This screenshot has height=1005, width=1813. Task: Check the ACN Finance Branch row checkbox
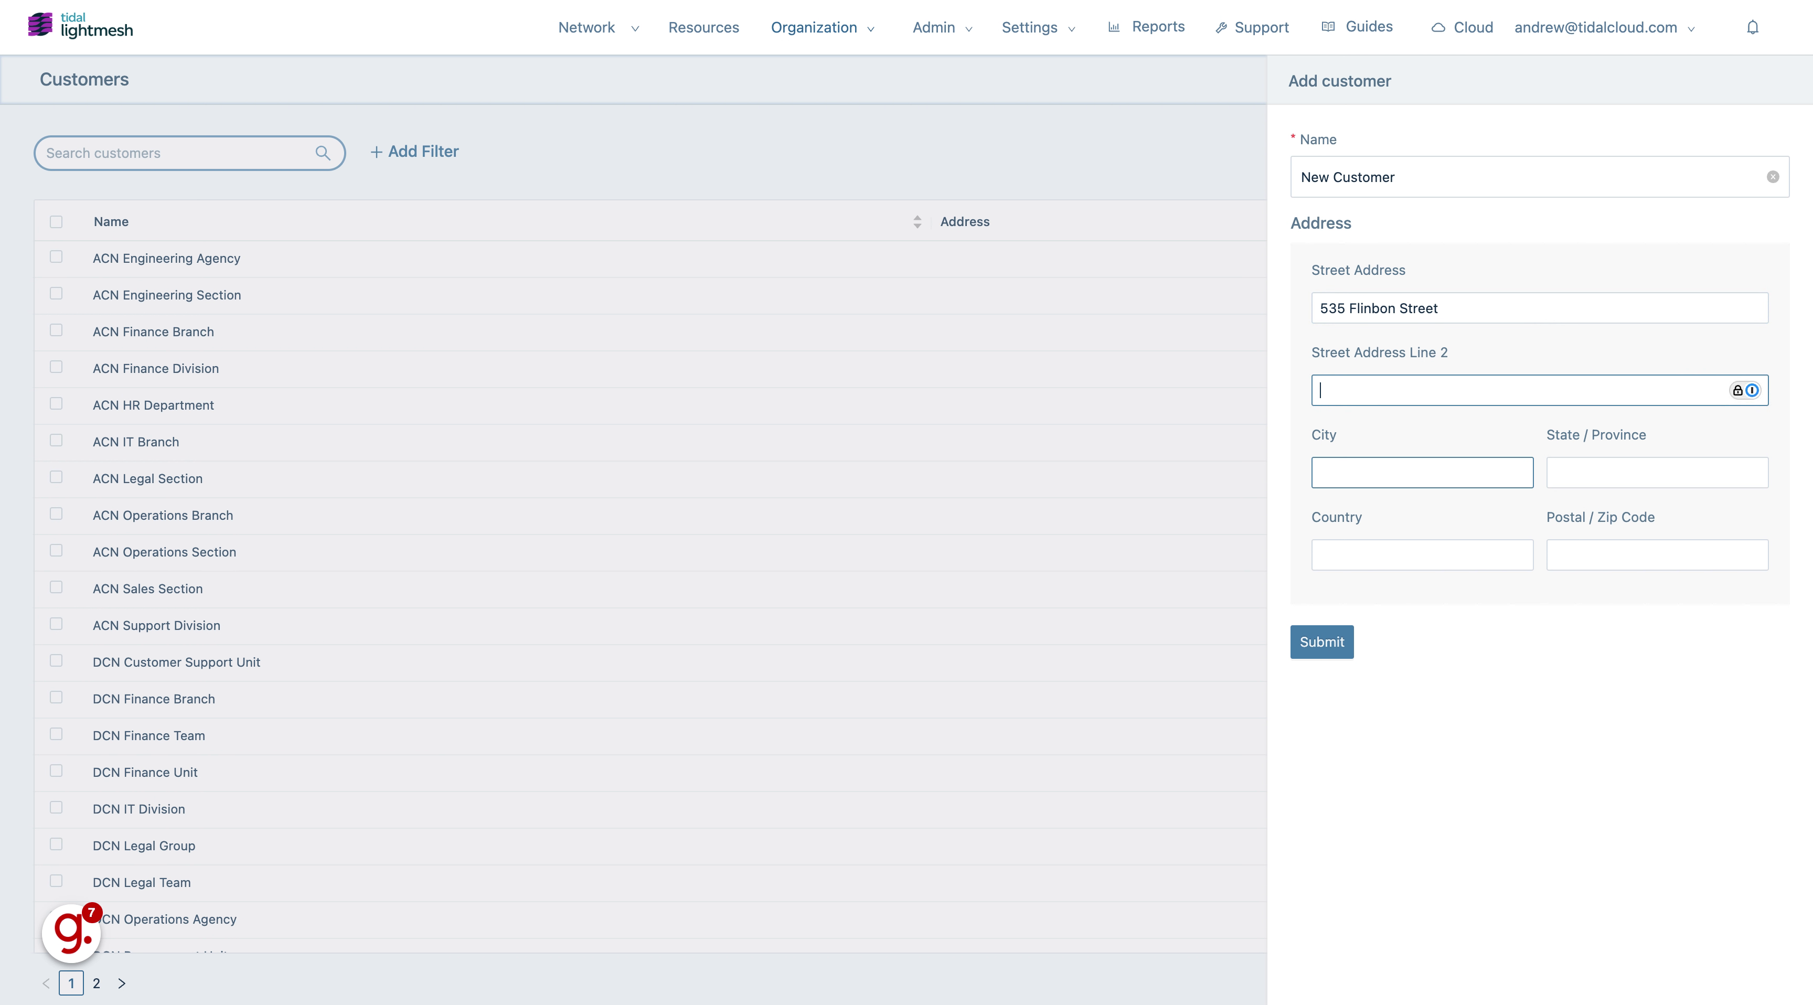(56, 330)
